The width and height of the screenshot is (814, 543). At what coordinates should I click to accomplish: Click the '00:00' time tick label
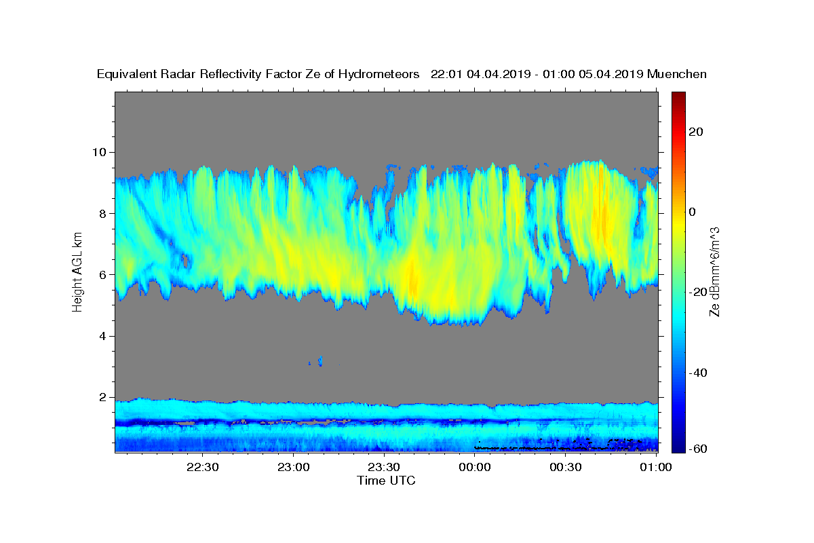(475, 467)
